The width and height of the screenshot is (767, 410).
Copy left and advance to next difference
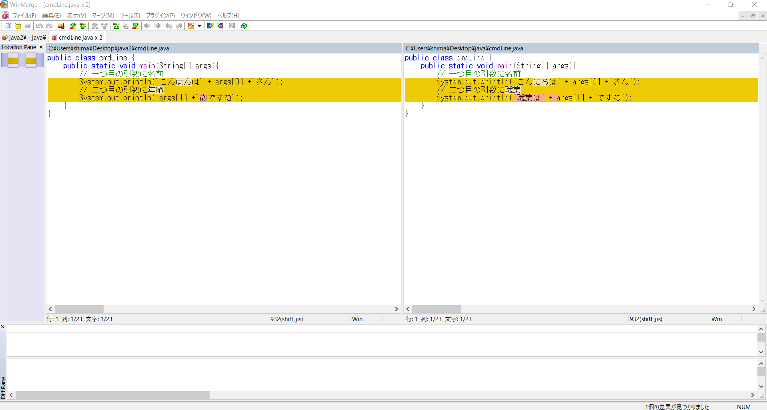179,26
